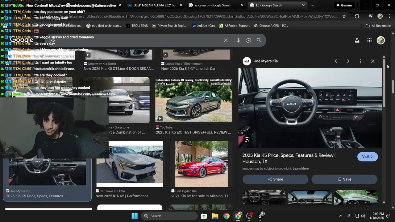Image resolution: width=395 pixels, height=222 pixels.
Task: Close the USED NISSAN ALTIMA tab
Action: pos(181,5)
